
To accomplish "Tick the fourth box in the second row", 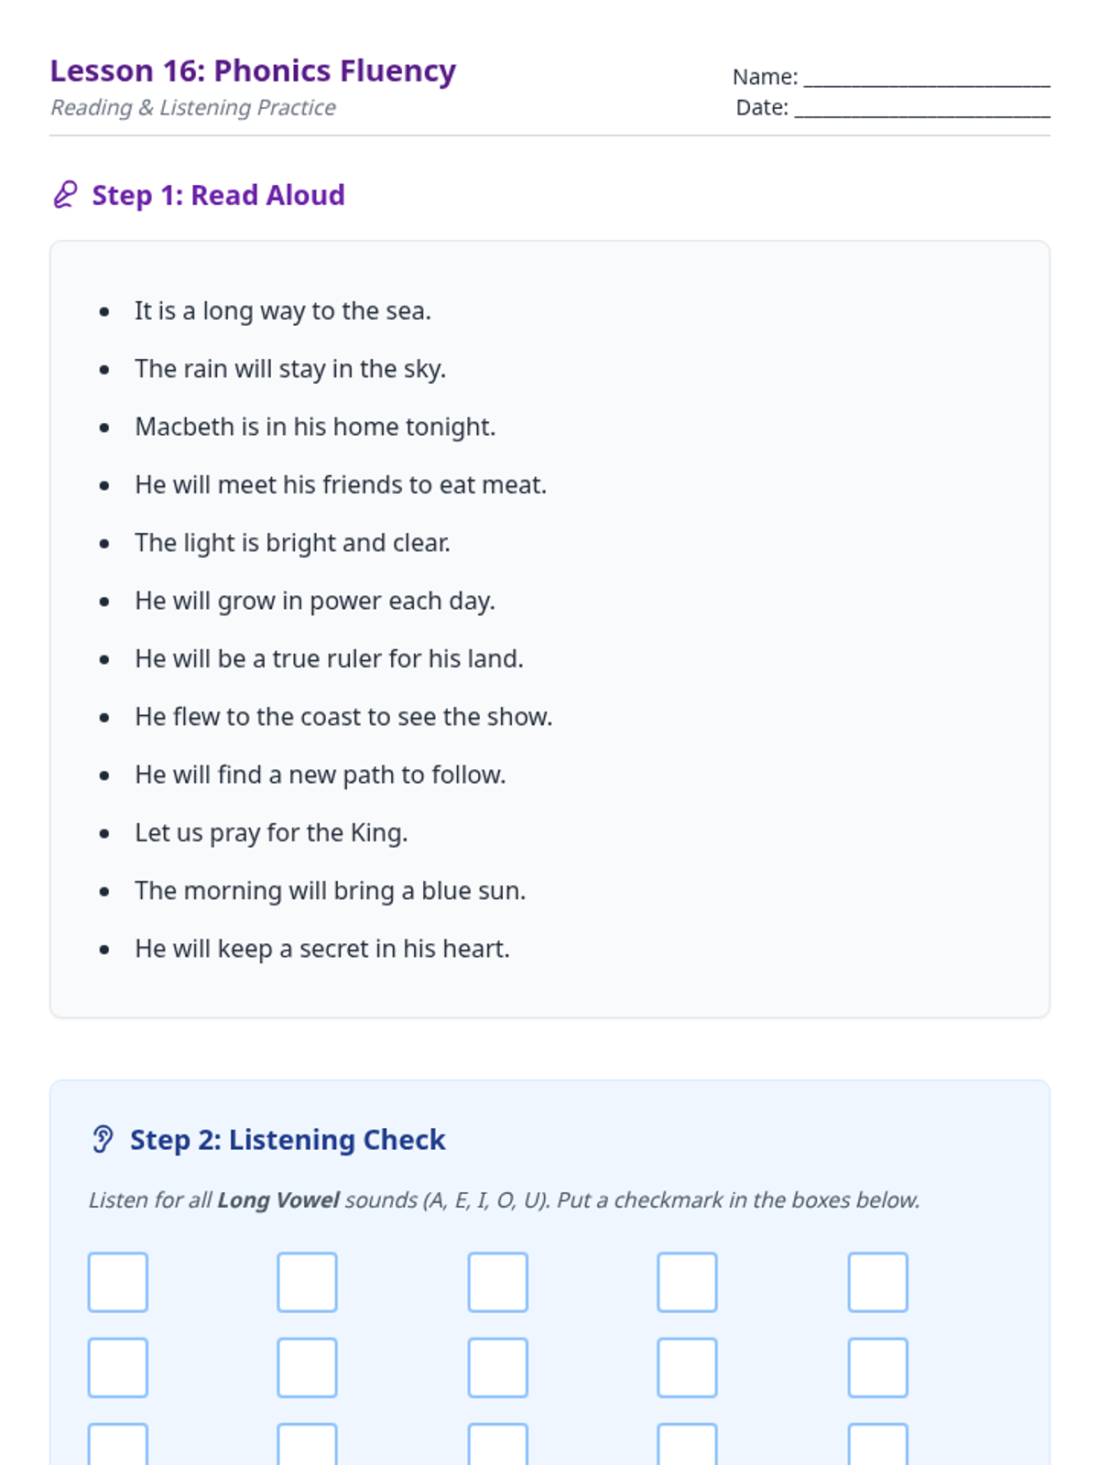I will [x=687, y=1368].
